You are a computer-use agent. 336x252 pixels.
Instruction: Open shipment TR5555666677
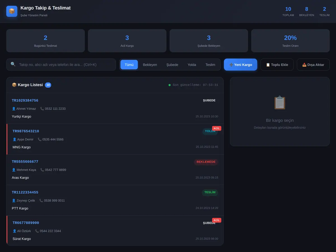tap(115, 170)
